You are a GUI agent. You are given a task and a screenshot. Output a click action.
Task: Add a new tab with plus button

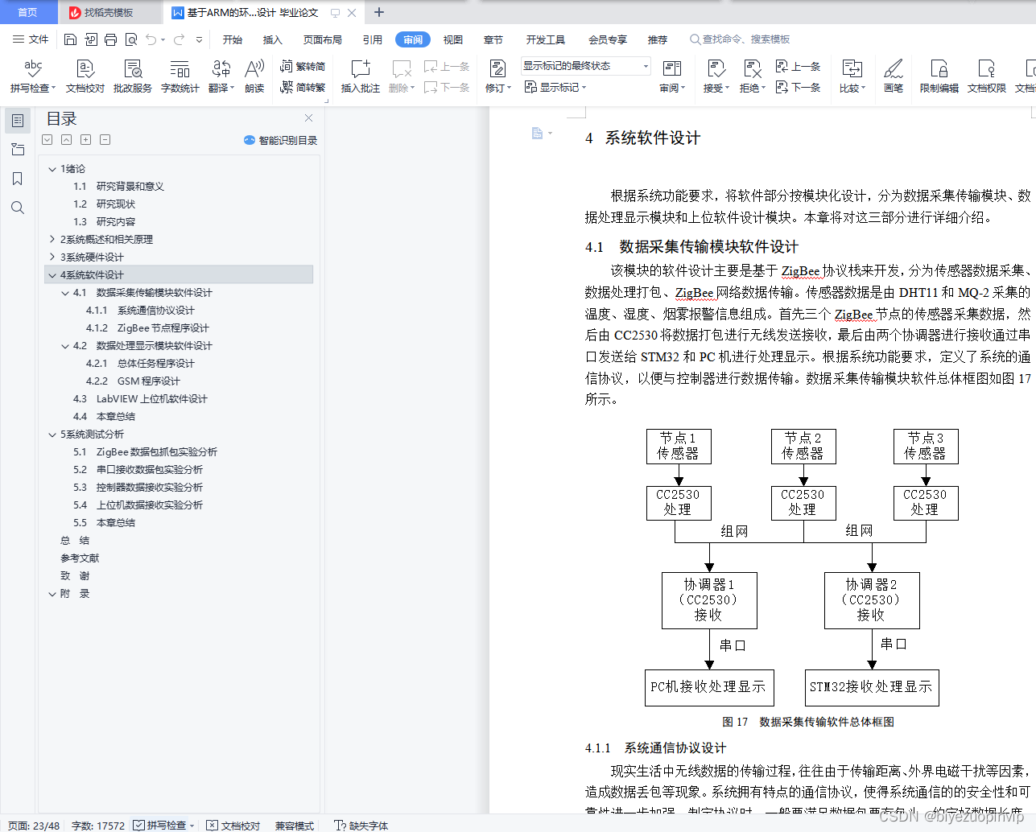point(379,12)
